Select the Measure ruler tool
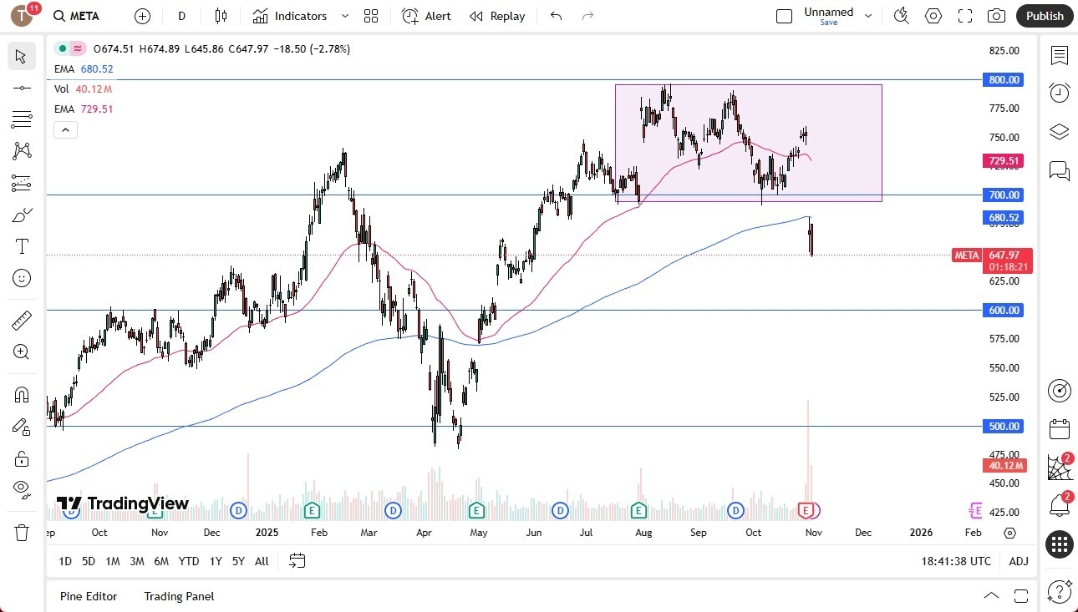Screen dimensions: 1078x612 22,320
